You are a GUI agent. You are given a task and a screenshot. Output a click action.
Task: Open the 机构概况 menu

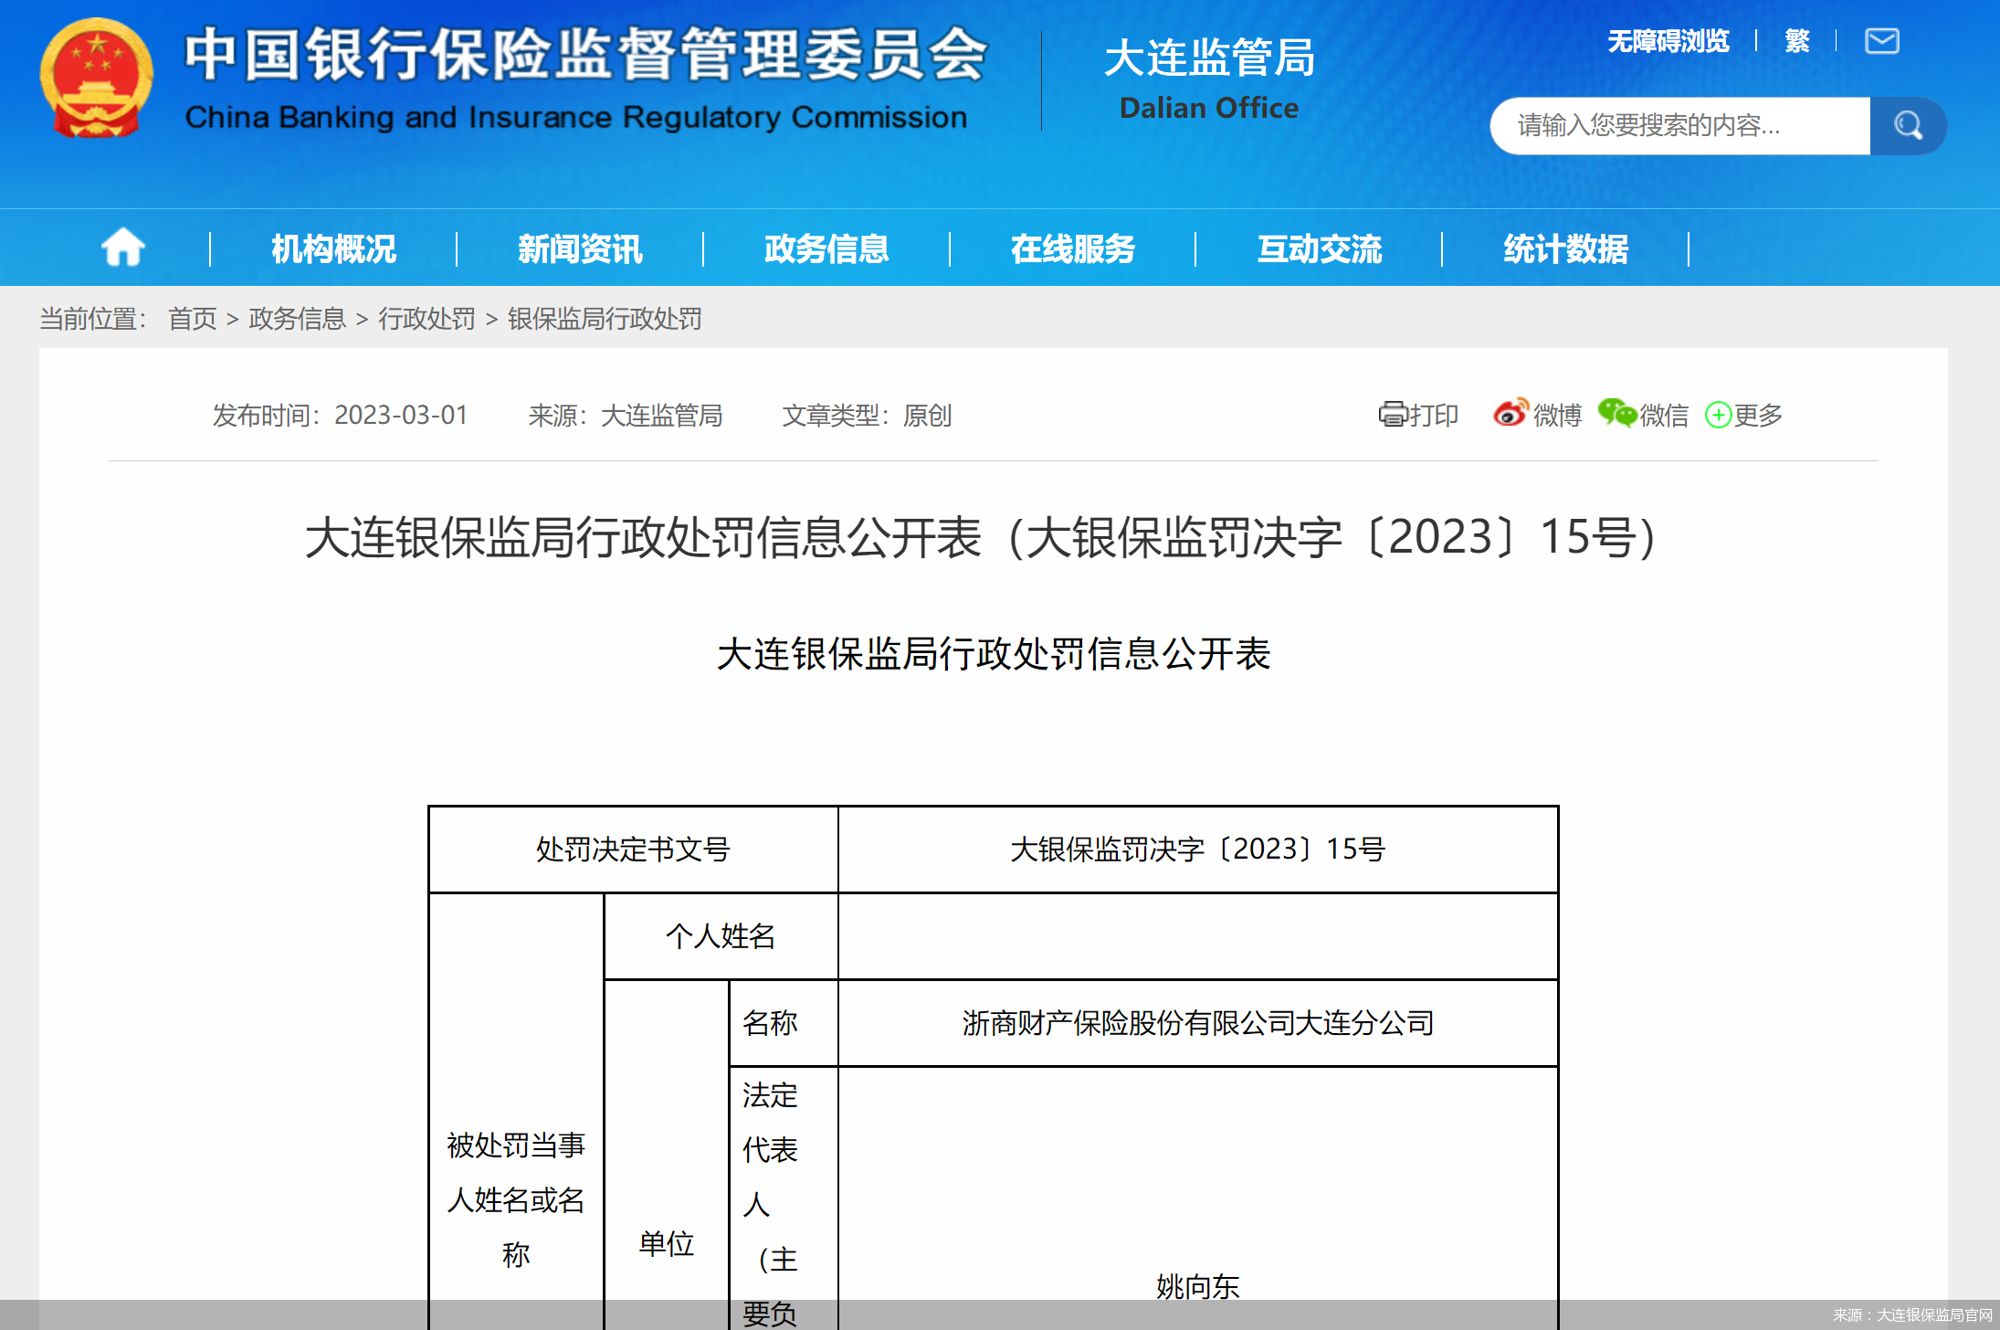pyautogui.click(x=334, y=247)
